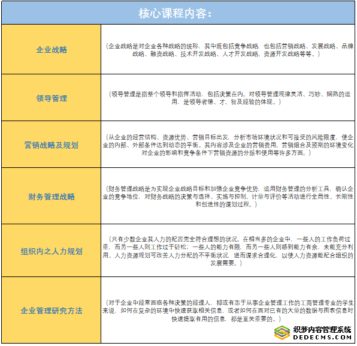Viewport: 357px width, 346px height.
Task: Select the '企业战略' course cell
Action: [52, 50]
